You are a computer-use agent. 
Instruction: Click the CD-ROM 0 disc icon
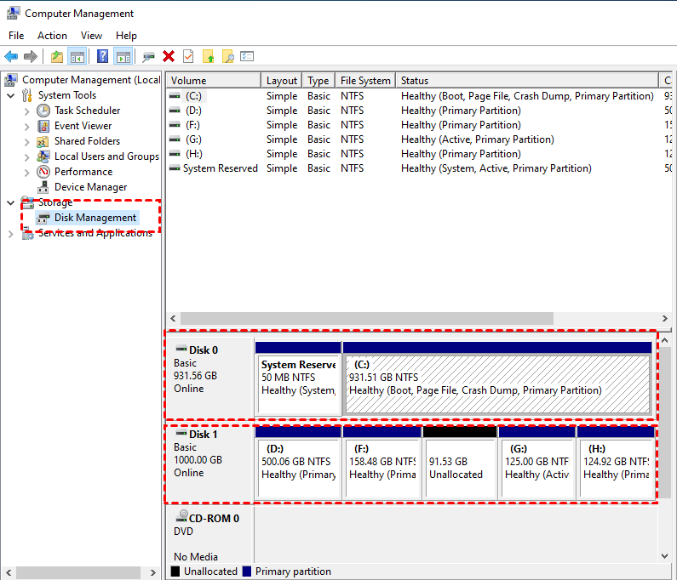pyautogui.click(x=181, y=516)
